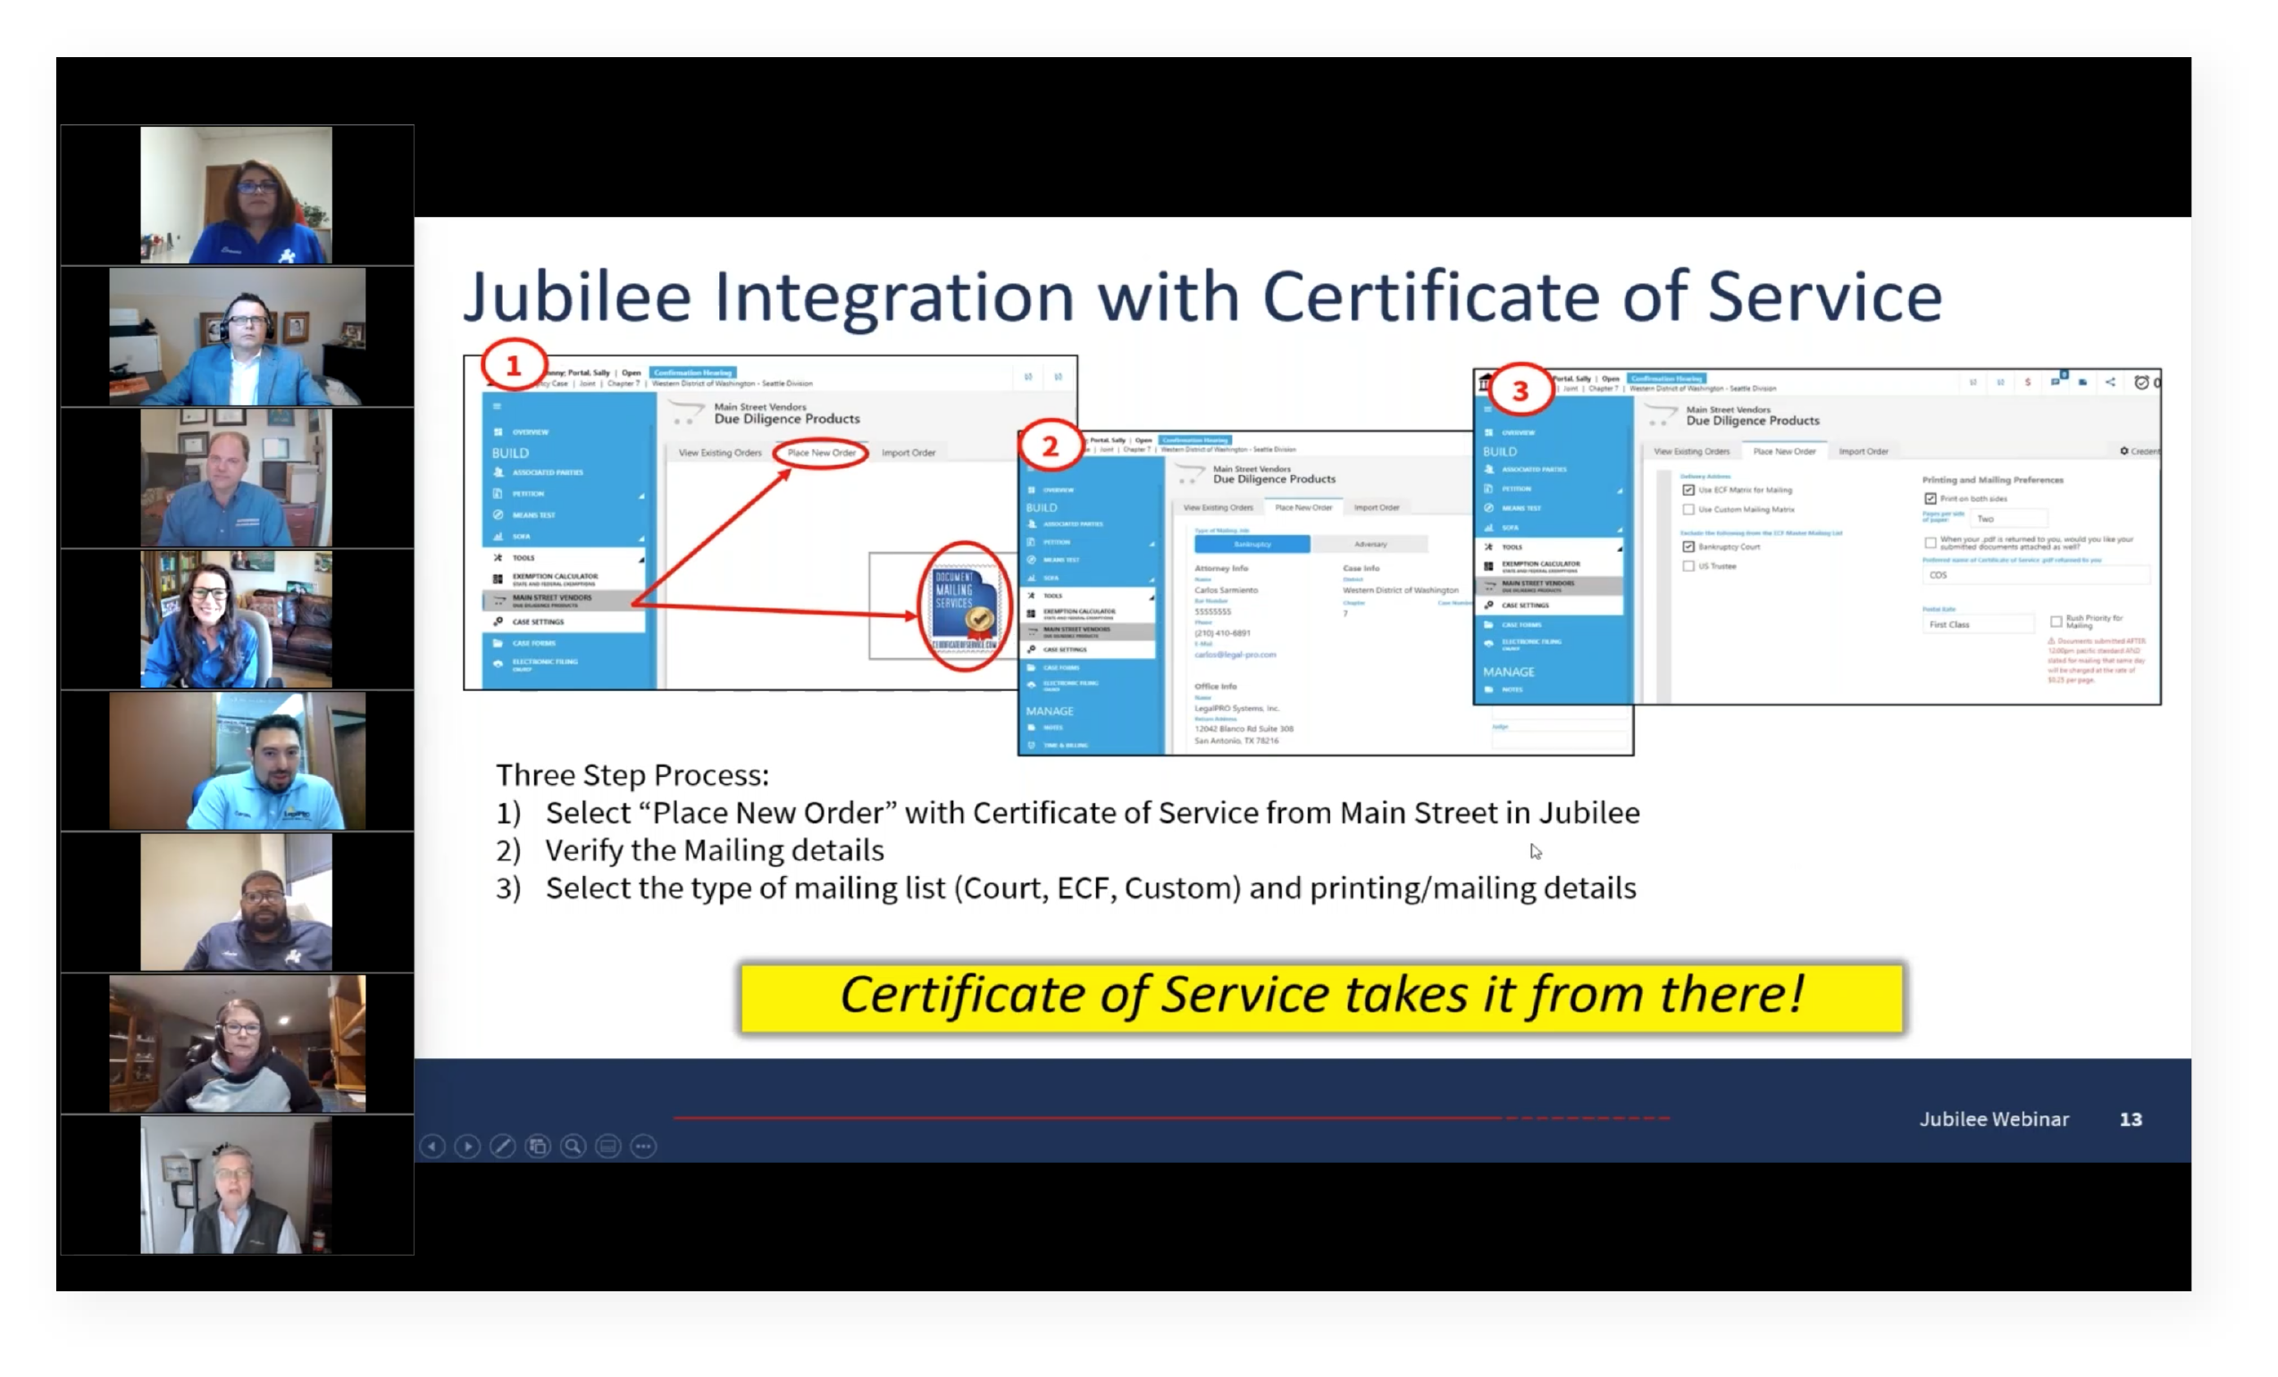Image resolution: width=2278 pixels, height=1377 pixels.
Task: Open Import Order tab in step 1 screenshot
Action: (909, 453)
